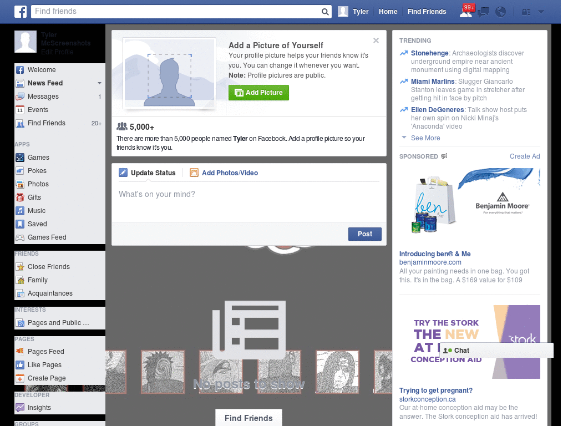
Task: Click the Insights chart icon
Action: 20,408
